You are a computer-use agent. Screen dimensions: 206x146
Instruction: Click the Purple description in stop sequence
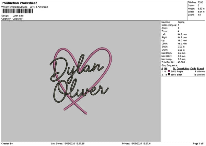(180, 72)
